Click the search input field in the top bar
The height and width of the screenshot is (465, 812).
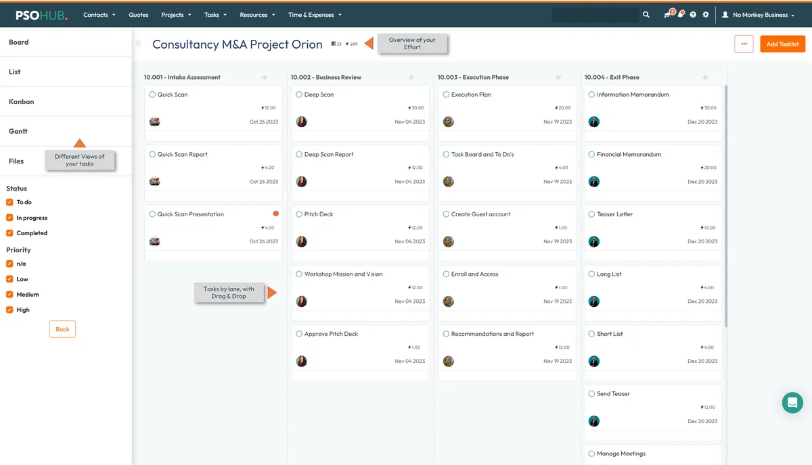point(595,14)
